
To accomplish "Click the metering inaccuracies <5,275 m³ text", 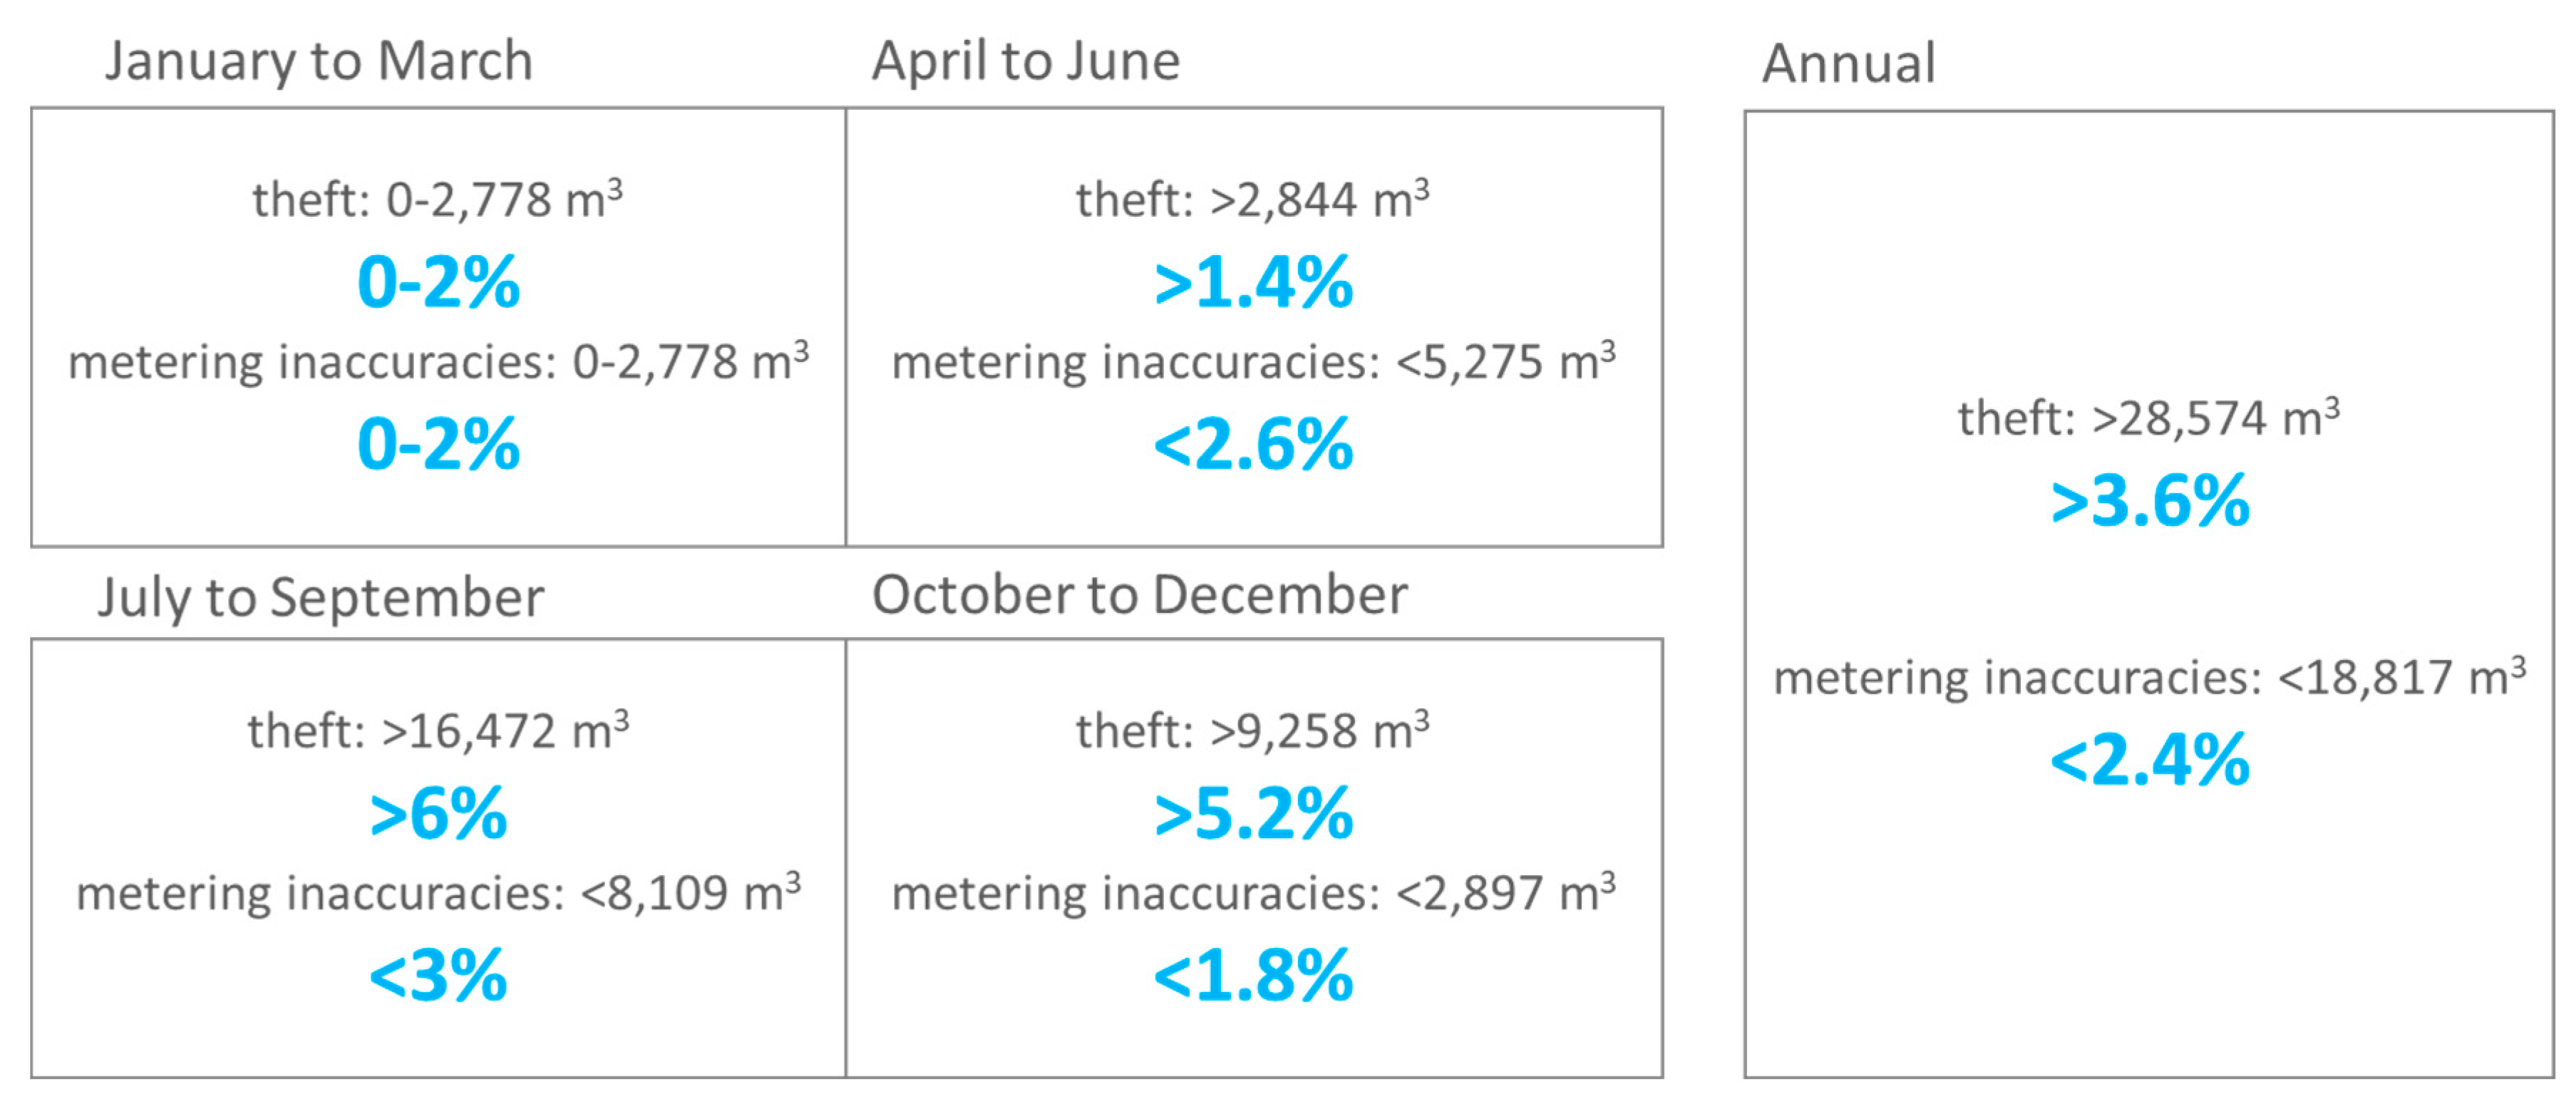I will point(1253,361).
